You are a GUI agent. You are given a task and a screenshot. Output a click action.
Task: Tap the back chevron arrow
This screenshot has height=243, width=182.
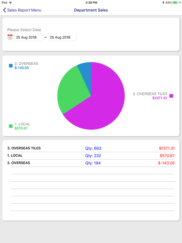coord(4,10)
